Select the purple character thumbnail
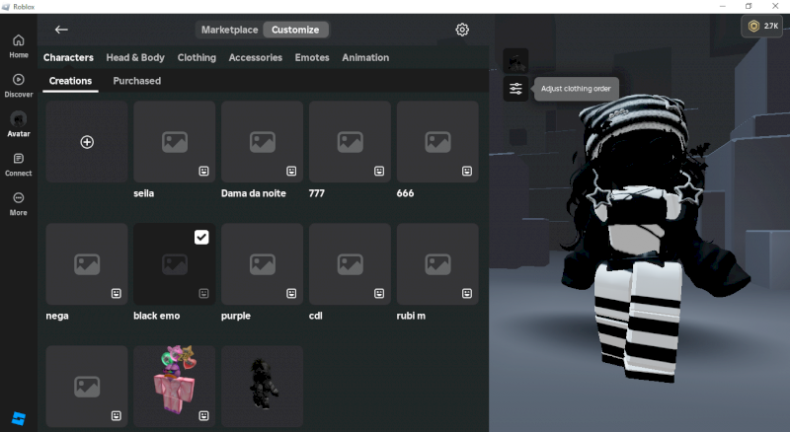 262,263
